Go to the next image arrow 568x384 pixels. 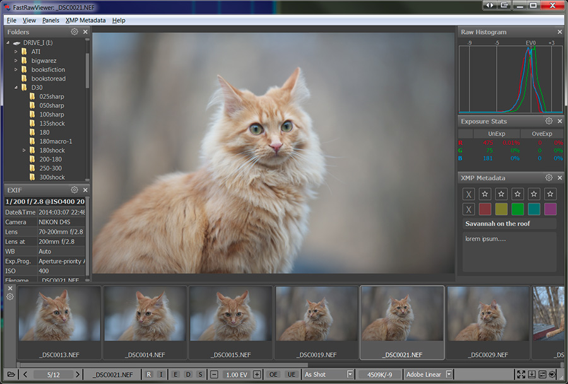tap(78, 375)
